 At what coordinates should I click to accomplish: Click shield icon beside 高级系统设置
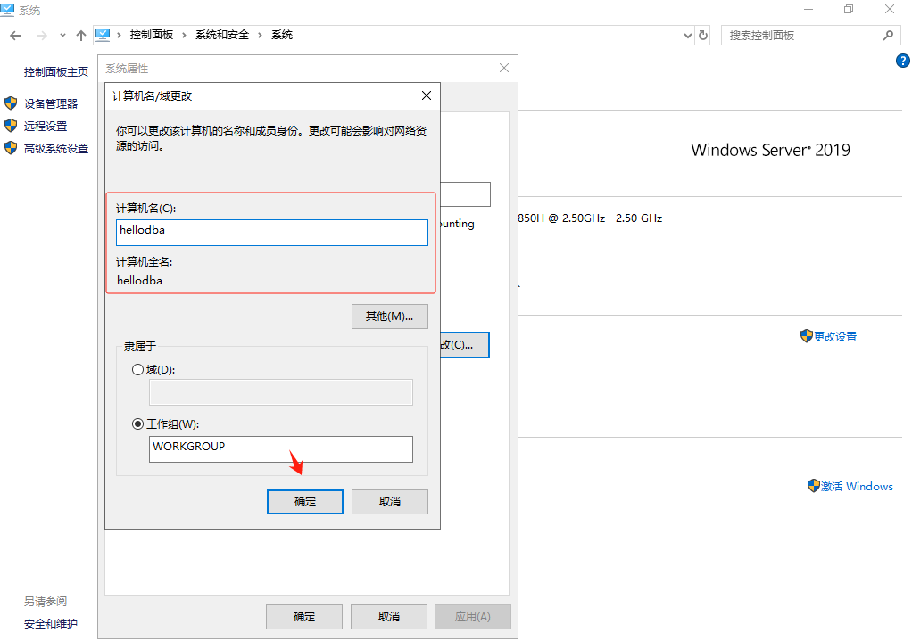coord(11,148)
